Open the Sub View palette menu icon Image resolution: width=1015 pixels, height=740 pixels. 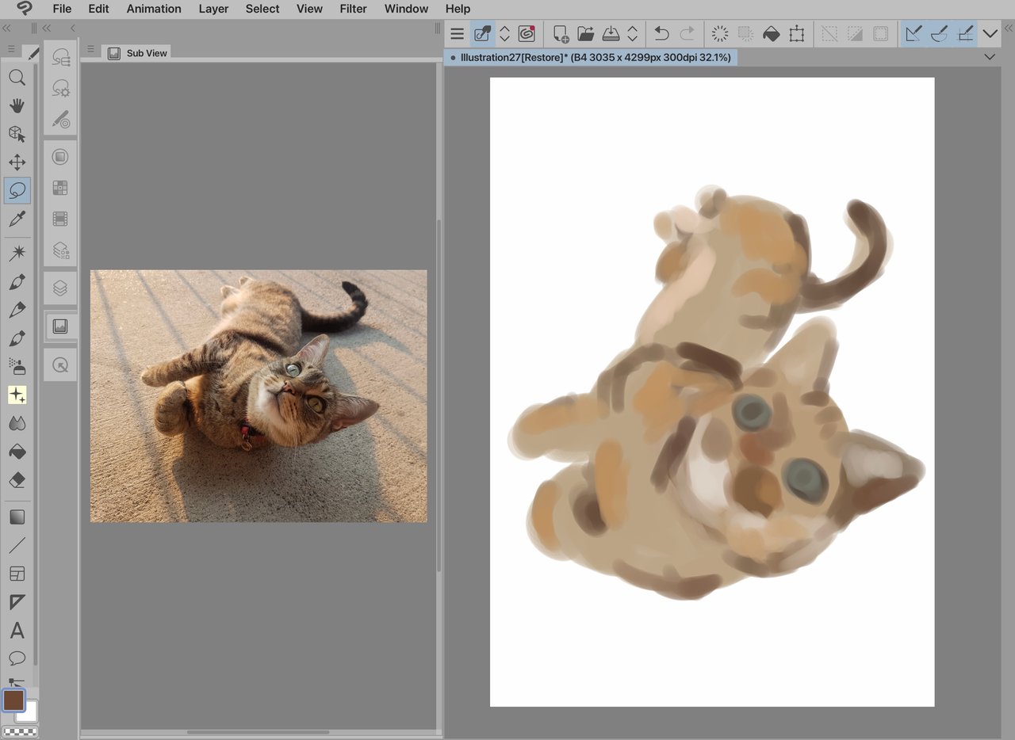pos(90,49)
